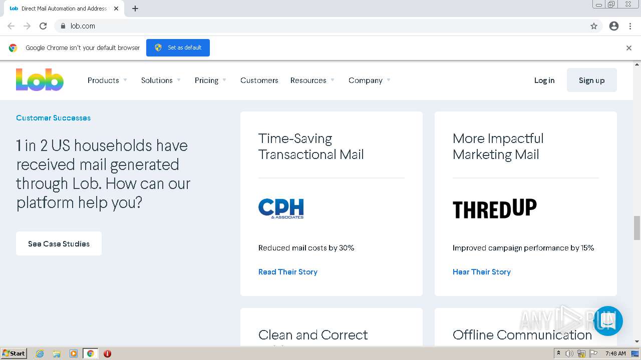
Task: Click Improved campaign performance by 15% text
Action: [523, 248]
